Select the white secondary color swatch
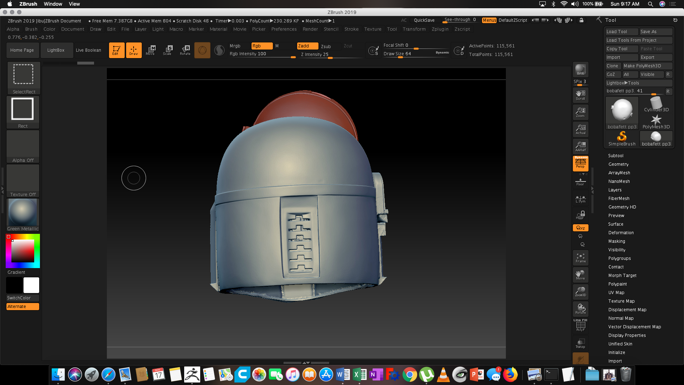 point(31,285)
